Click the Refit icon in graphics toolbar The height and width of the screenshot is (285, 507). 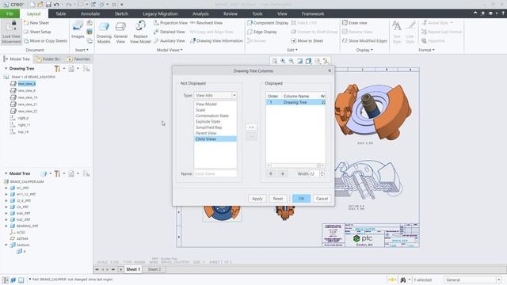pyautogui.click(x=275, y=61)
